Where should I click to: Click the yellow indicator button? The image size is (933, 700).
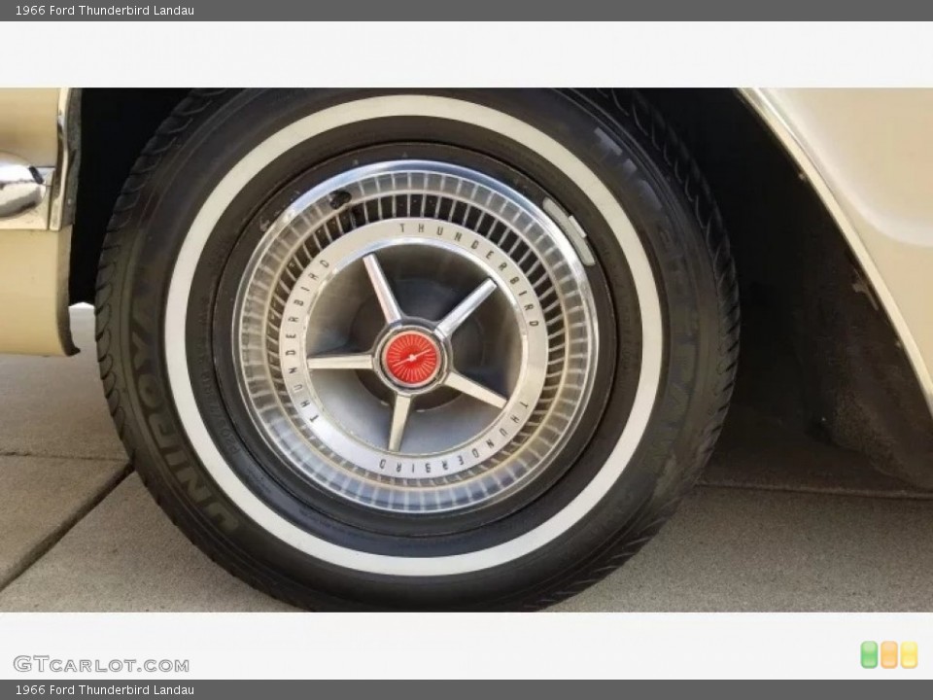coord(910,654)
